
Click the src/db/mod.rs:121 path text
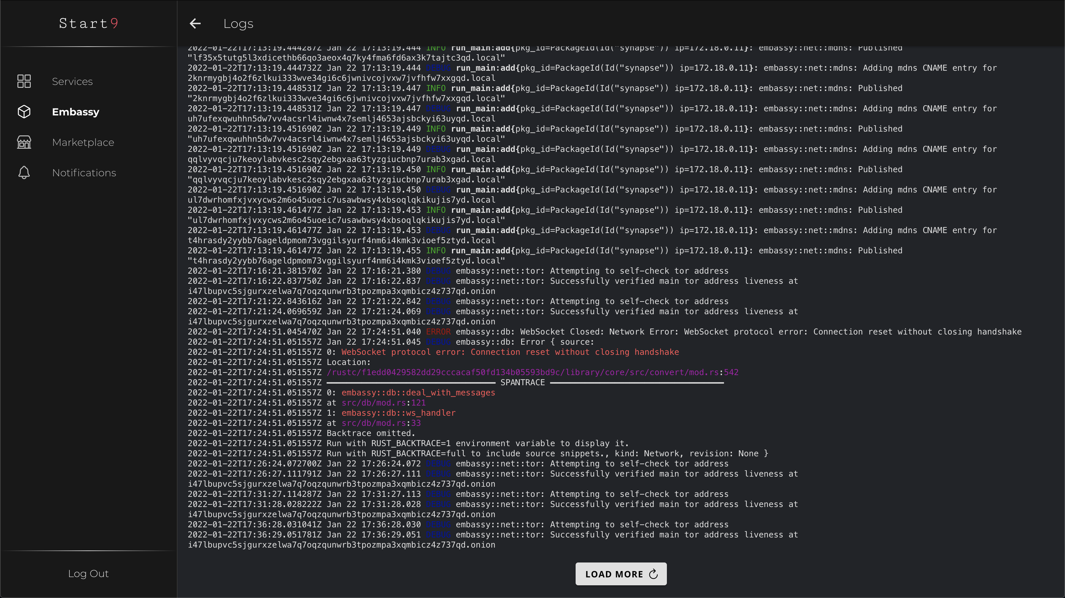point(383,403)
